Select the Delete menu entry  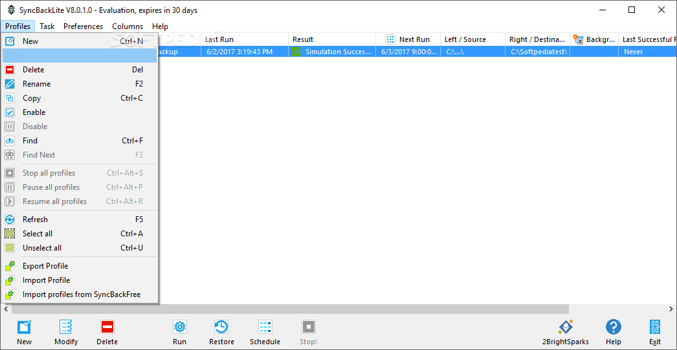(x=80, y=70)
